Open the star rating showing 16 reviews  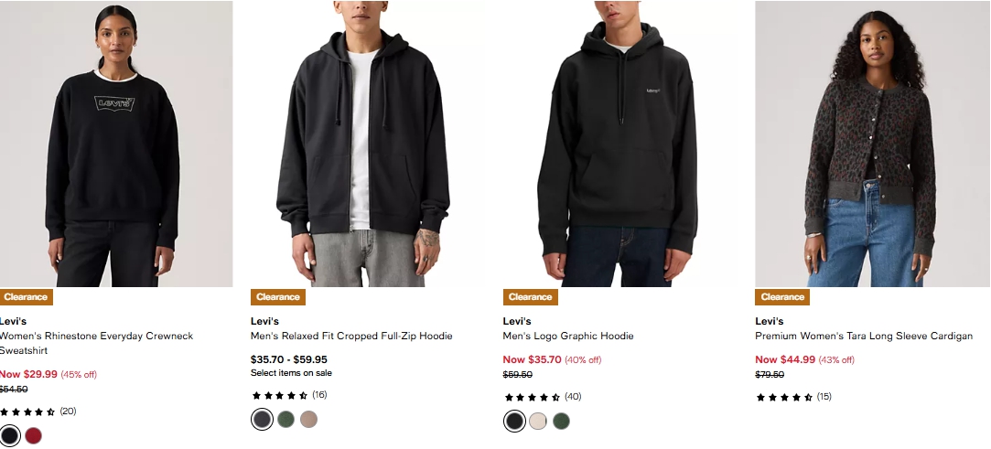(289, 395)
